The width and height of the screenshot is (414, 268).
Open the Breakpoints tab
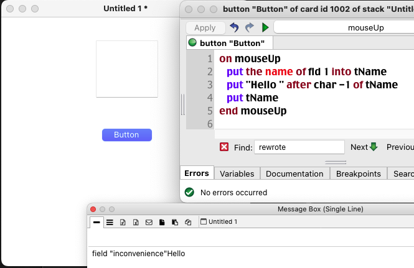[x=359, y=173]
